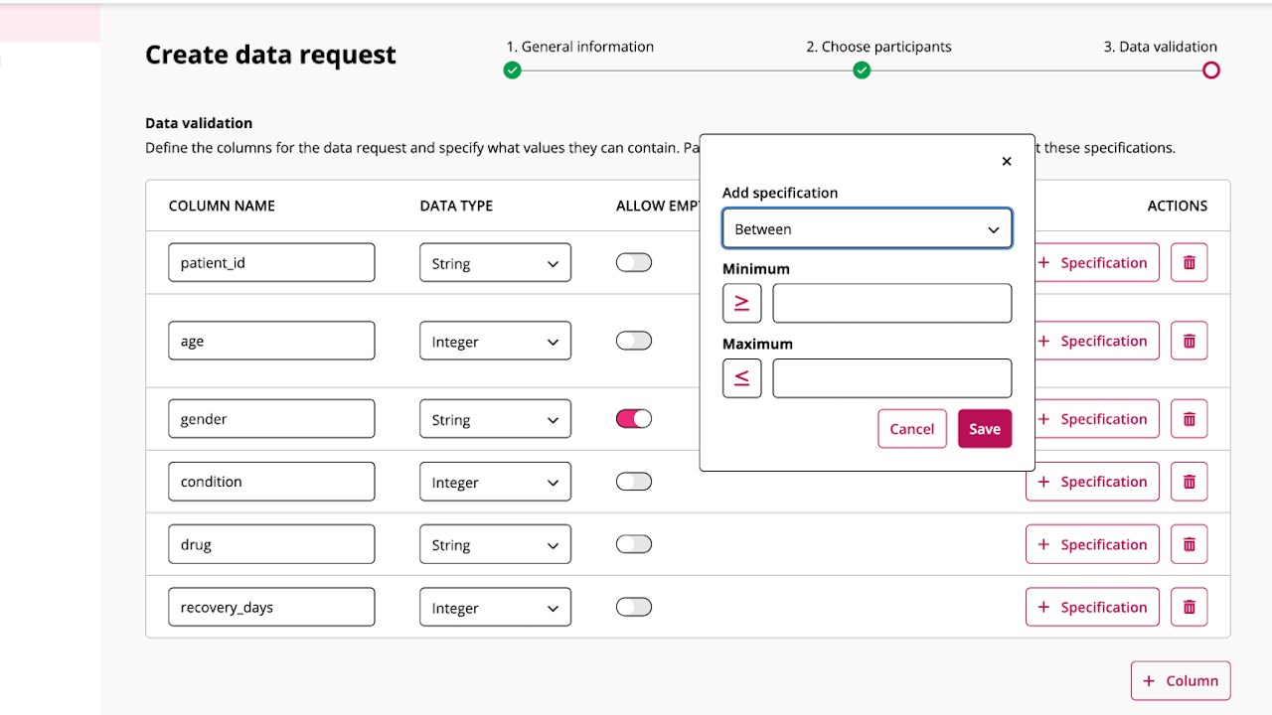Image resolution: width=1272 pixels, height=715 pixels.
Task: Click the Minimum value input field
Action: [892, 303]
